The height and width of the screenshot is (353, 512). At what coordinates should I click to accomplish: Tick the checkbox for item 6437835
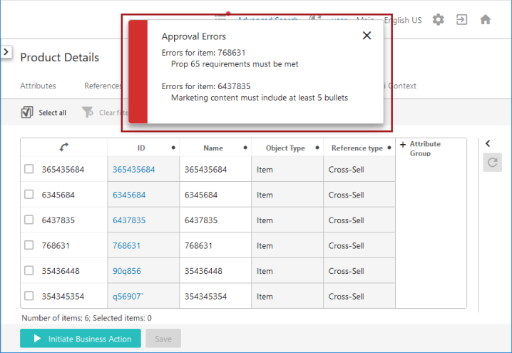(29, 220)
